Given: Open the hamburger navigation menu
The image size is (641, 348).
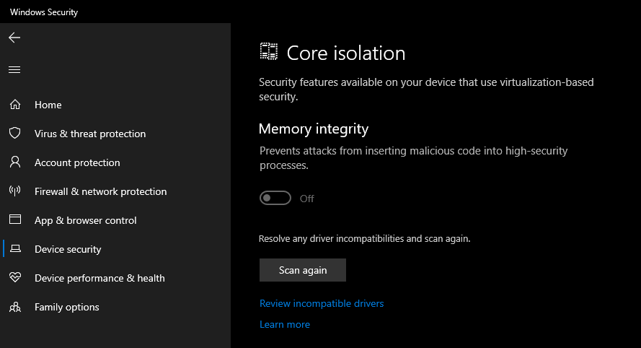Looking at the screenshot, I should (x=14, y=70).
